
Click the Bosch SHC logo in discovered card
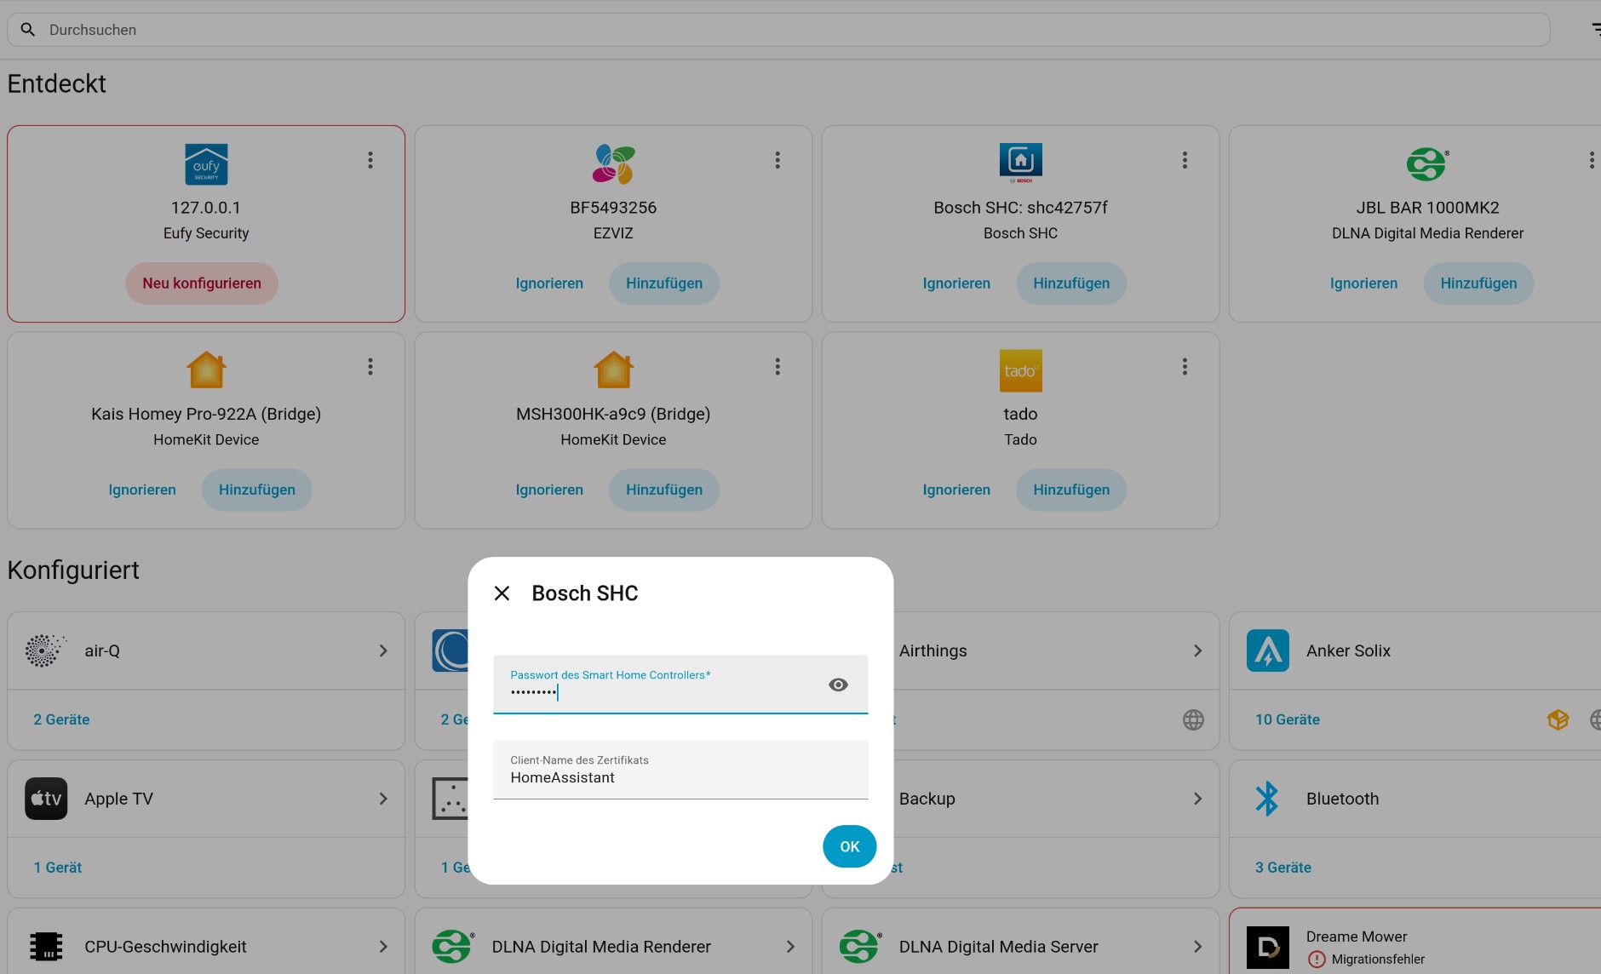(1020, 164)
